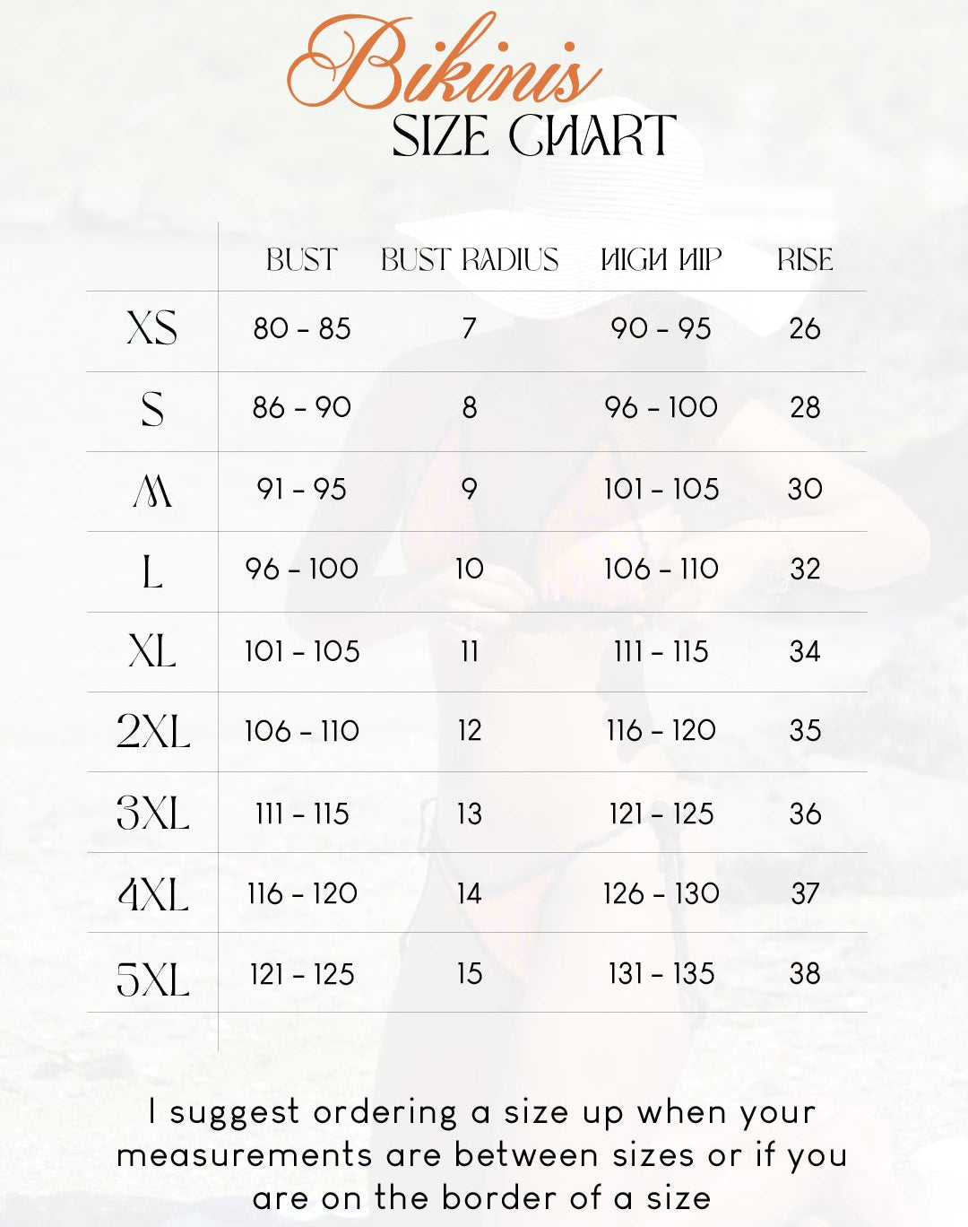Select the XS size row label
Viewport: 968px width, 1227px height.
click(x=152, y=328)
